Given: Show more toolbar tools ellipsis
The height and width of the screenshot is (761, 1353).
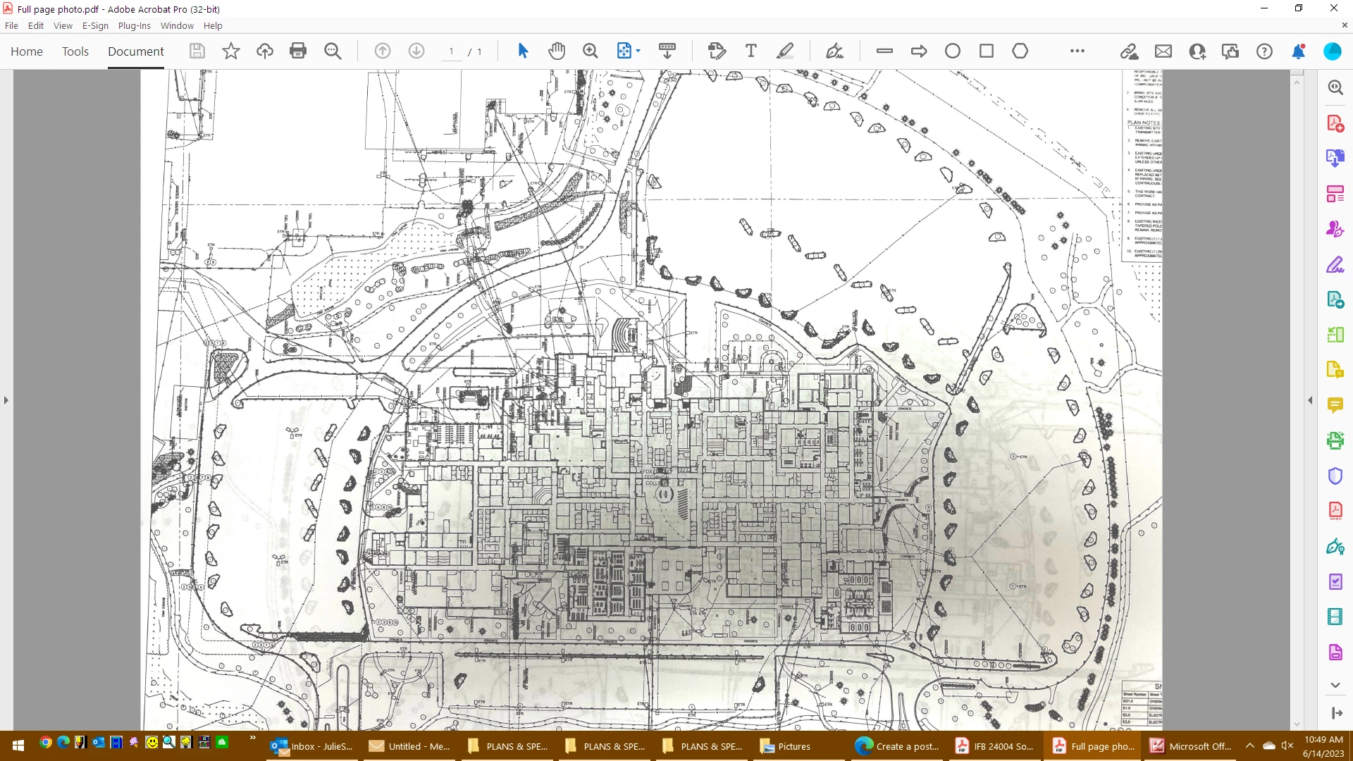Looking at the screenshot, I should 1077,51.
